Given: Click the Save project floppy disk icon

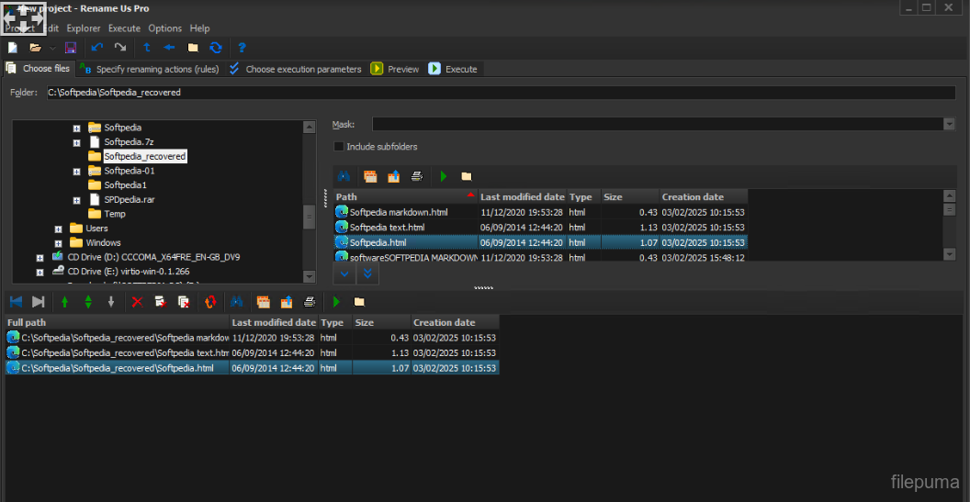Looking at the screenshot, I should tap(71, 48).
